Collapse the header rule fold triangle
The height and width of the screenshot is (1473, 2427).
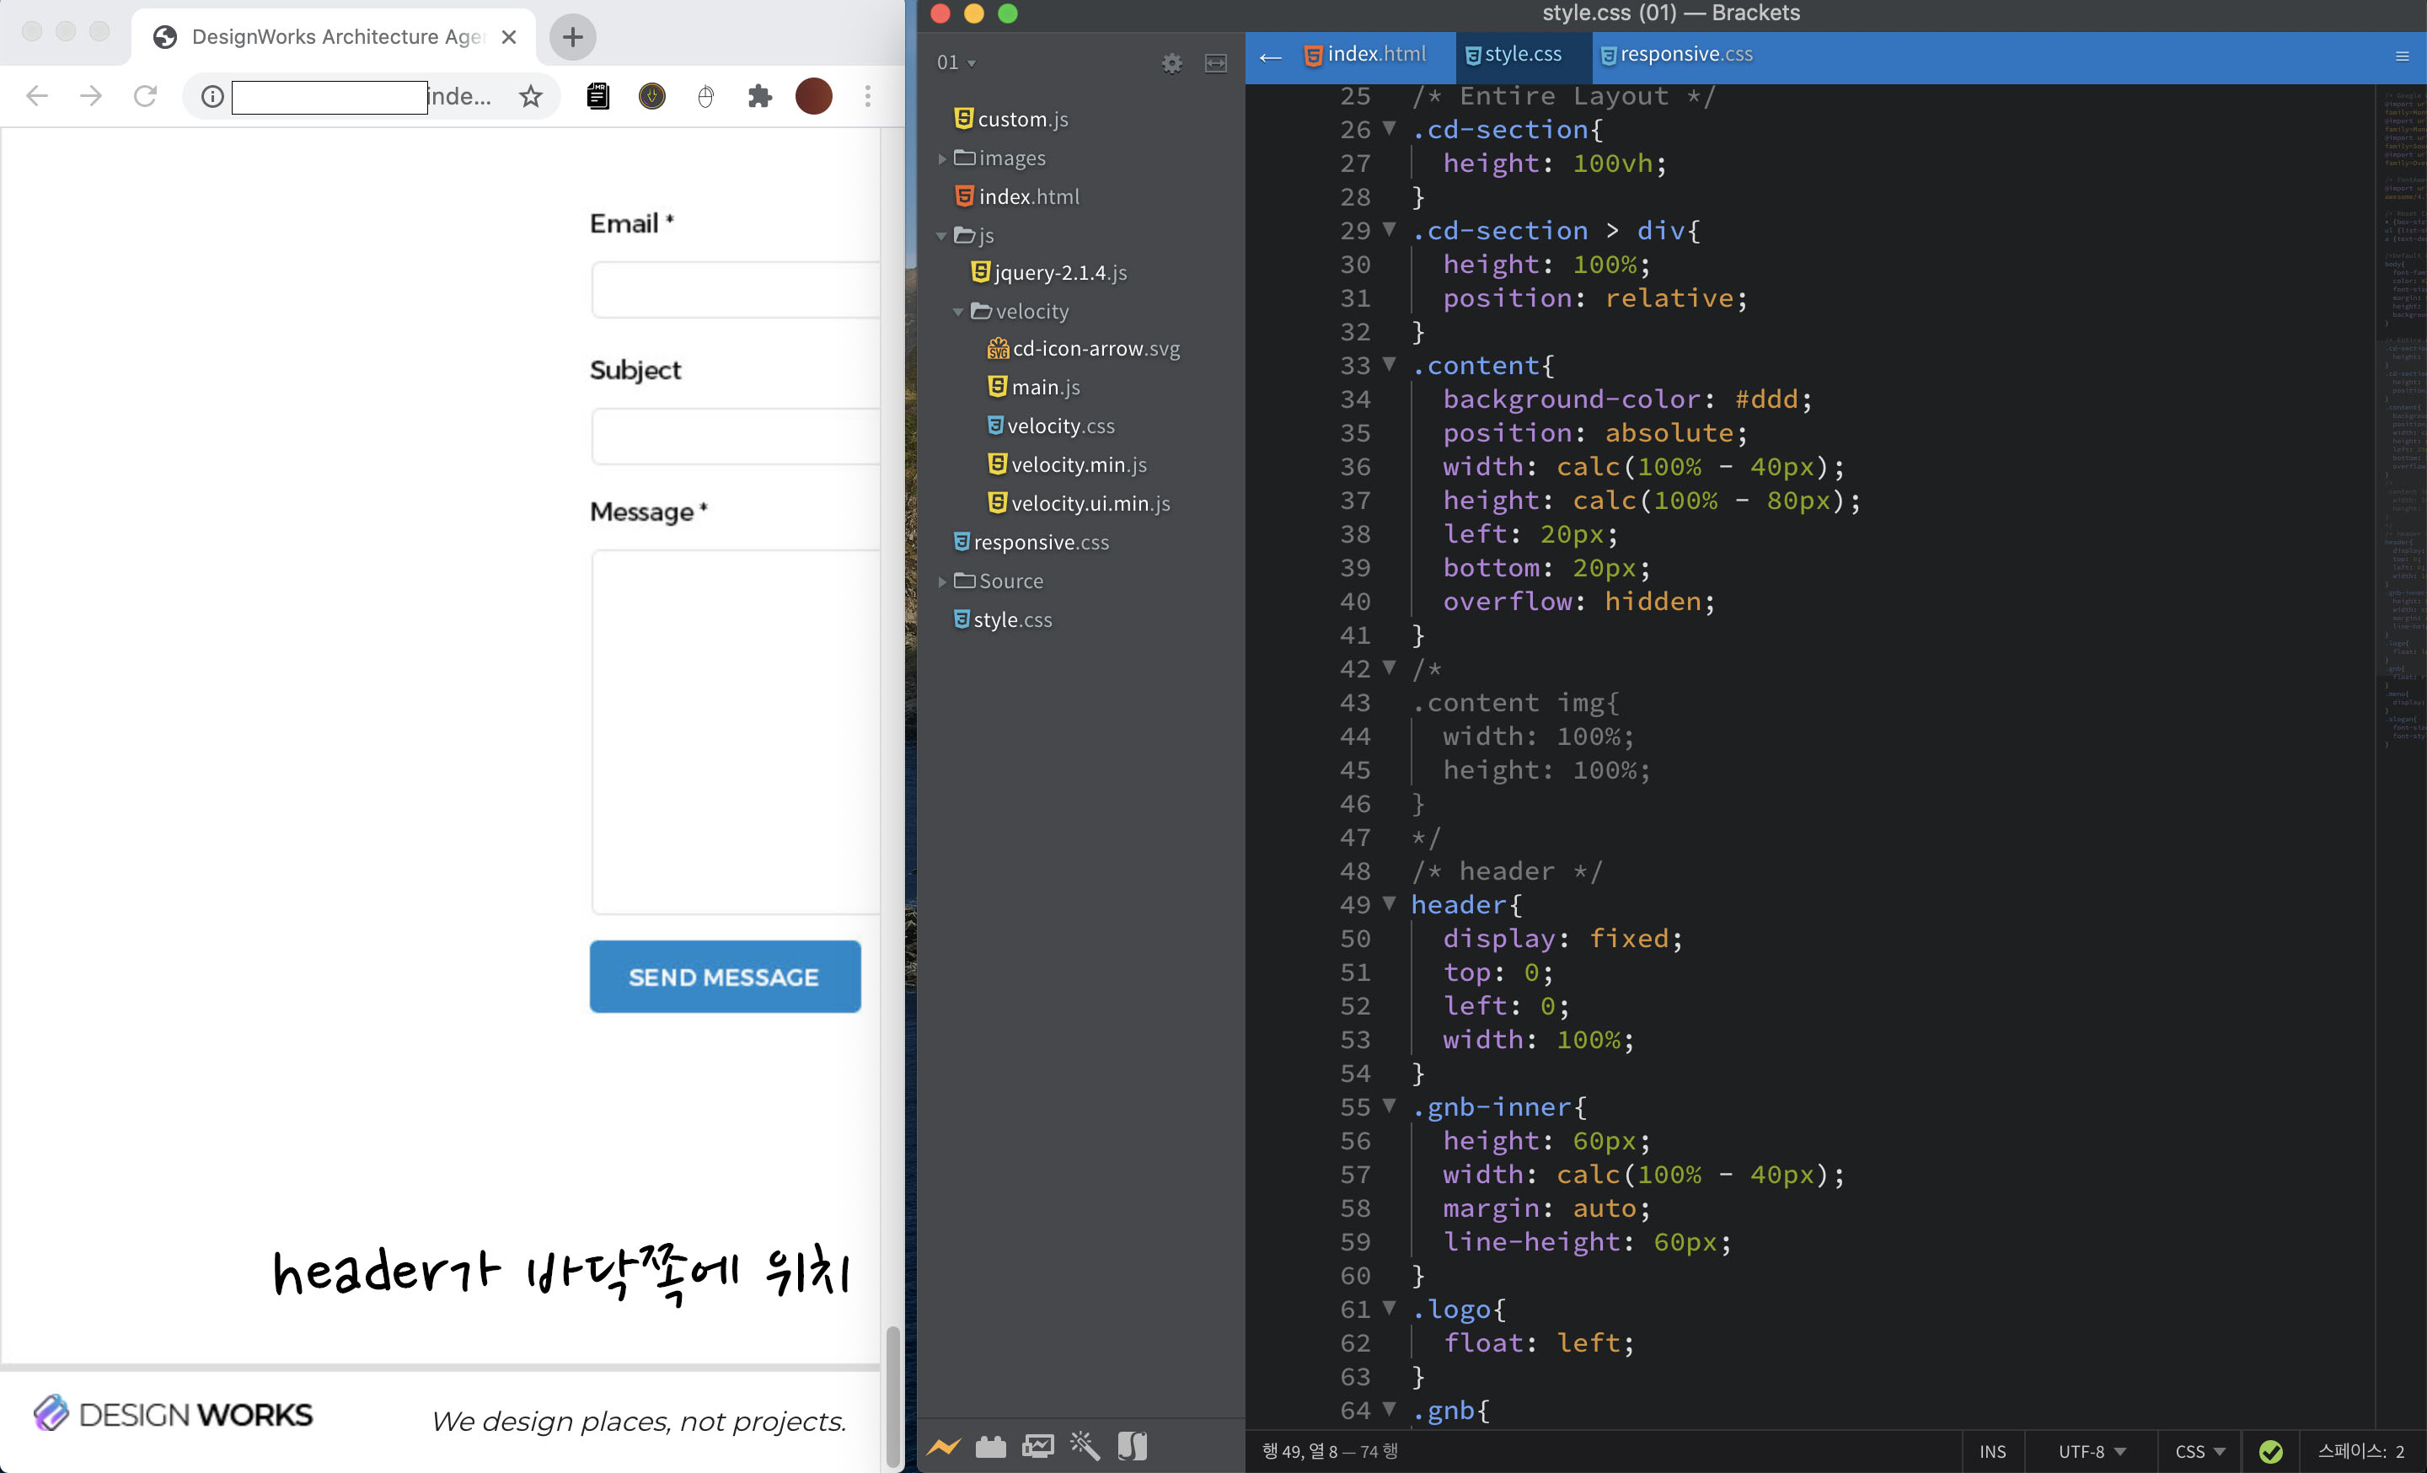coord(1389,903)
